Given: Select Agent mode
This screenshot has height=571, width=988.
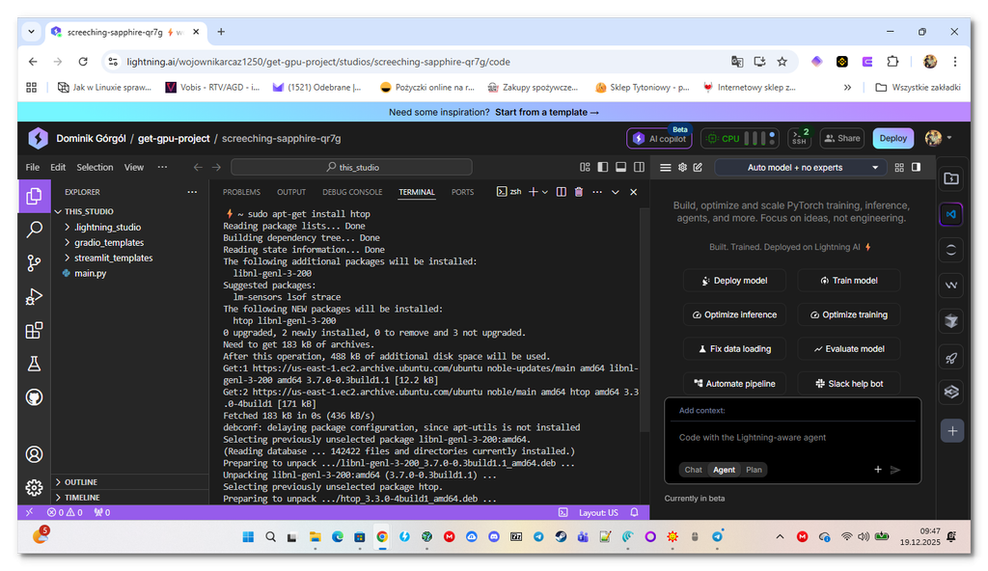Looking at the screenshot, I should (x=724, y=470).
